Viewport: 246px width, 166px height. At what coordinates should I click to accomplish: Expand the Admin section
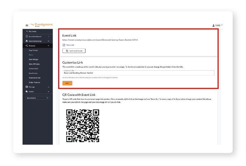[38, 92]
